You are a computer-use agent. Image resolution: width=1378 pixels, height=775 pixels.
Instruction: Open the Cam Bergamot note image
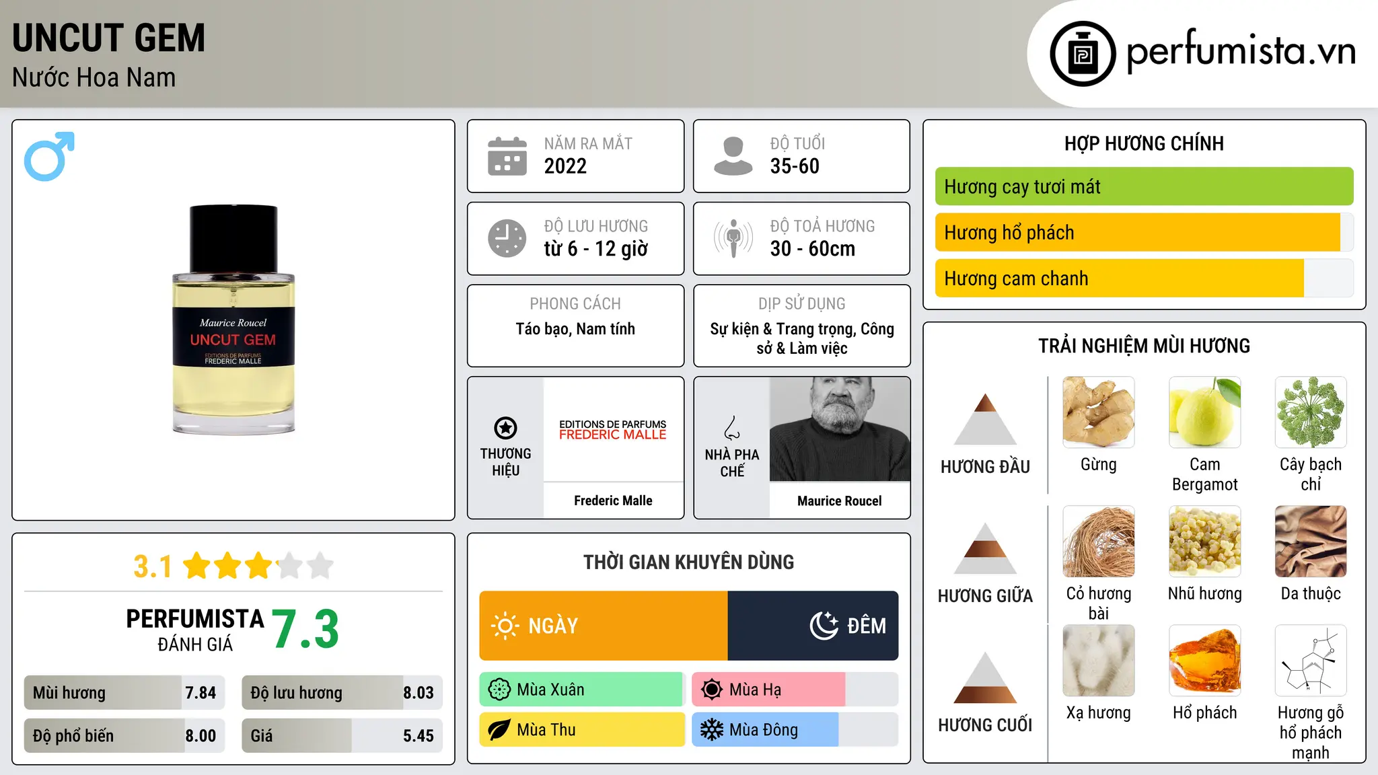[1205, 412]
